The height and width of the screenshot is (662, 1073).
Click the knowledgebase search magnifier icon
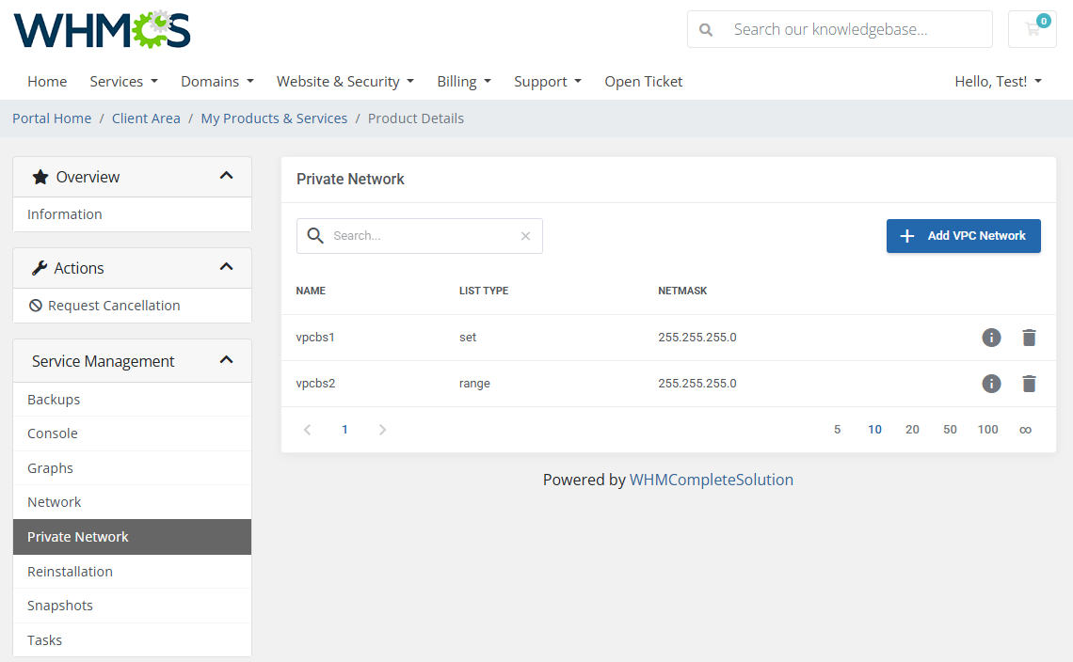coord(705,29)
